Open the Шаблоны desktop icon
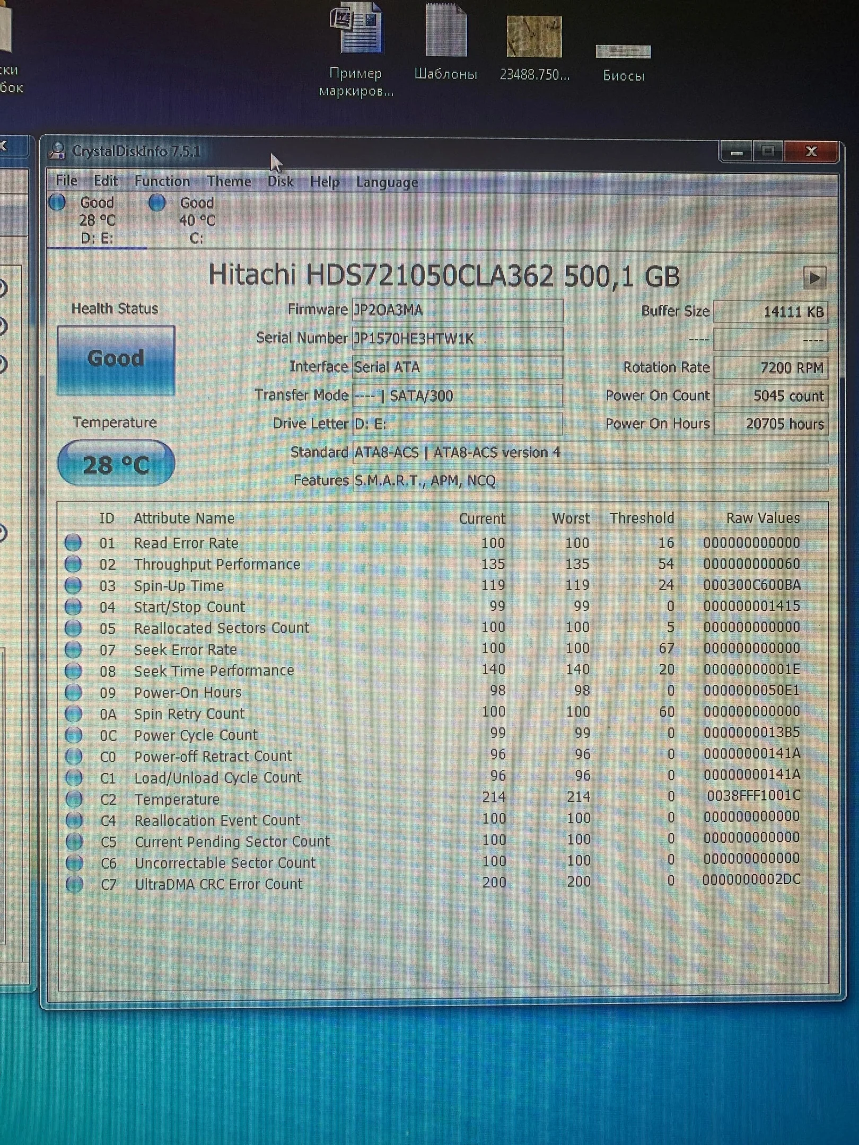The width and height of the screenshot is (859, 1145). pyautogui.click(x=446, y=42)
